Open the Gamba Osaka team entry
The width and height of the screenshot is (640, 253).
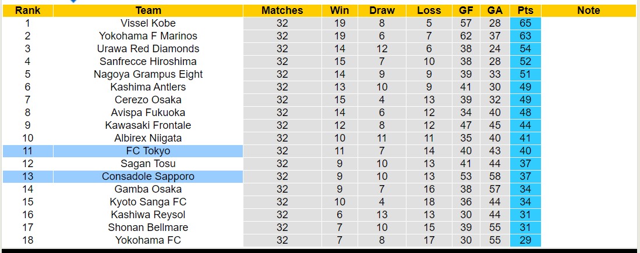click(x=148, y=189)
